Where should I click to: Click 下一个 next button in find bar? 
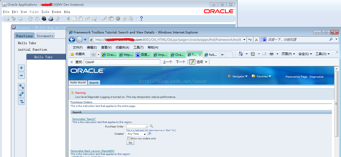coord(181,62)
